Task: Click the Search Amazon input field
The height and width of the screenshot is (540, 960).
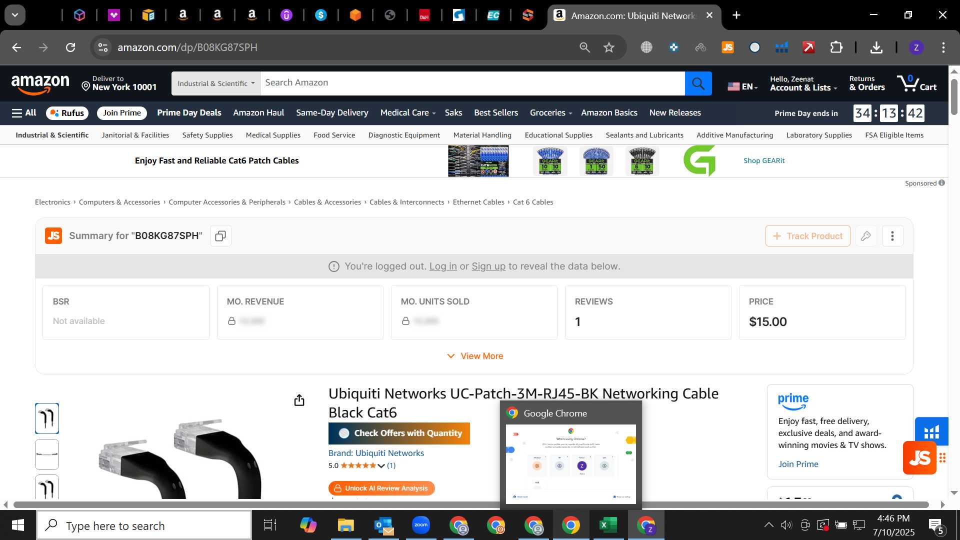Action: [472, 83]
